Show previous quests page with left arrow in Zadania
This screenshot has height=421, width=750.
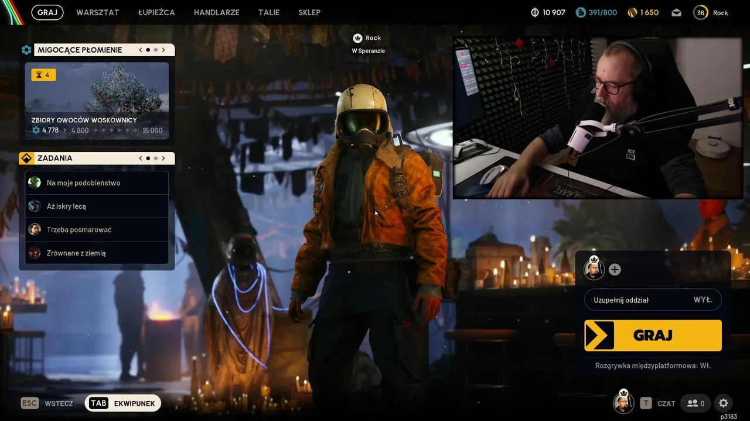point(141,158)
